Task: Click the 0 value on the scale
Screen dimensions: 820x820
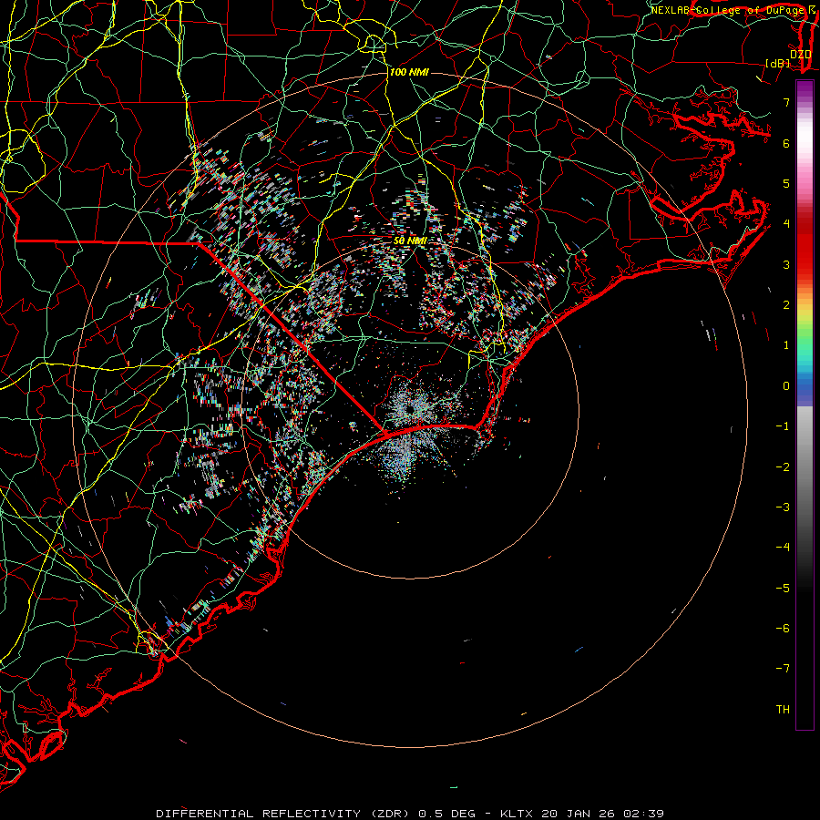Action: click(x=786, y=386)
